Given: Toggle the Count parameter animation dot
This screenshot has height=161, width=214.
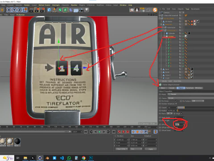Looking at the screenshot, I should pyautogui.click(x=160, y=107).
